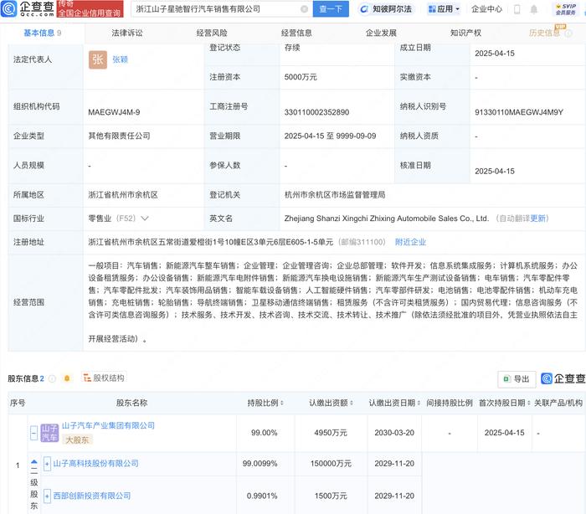586x514 pixels.
Task: Switch to 知识产权 tab
Action: [x=465, y=33]
